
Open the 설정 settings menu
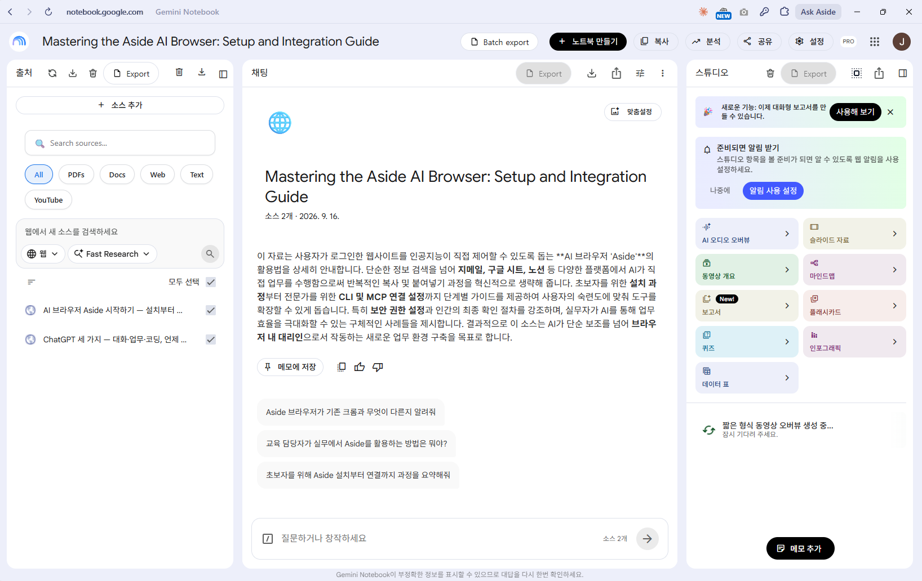tap(810, 42)
